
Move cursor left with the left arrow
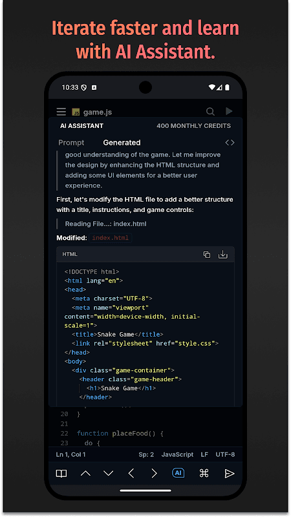pos(131,474)
